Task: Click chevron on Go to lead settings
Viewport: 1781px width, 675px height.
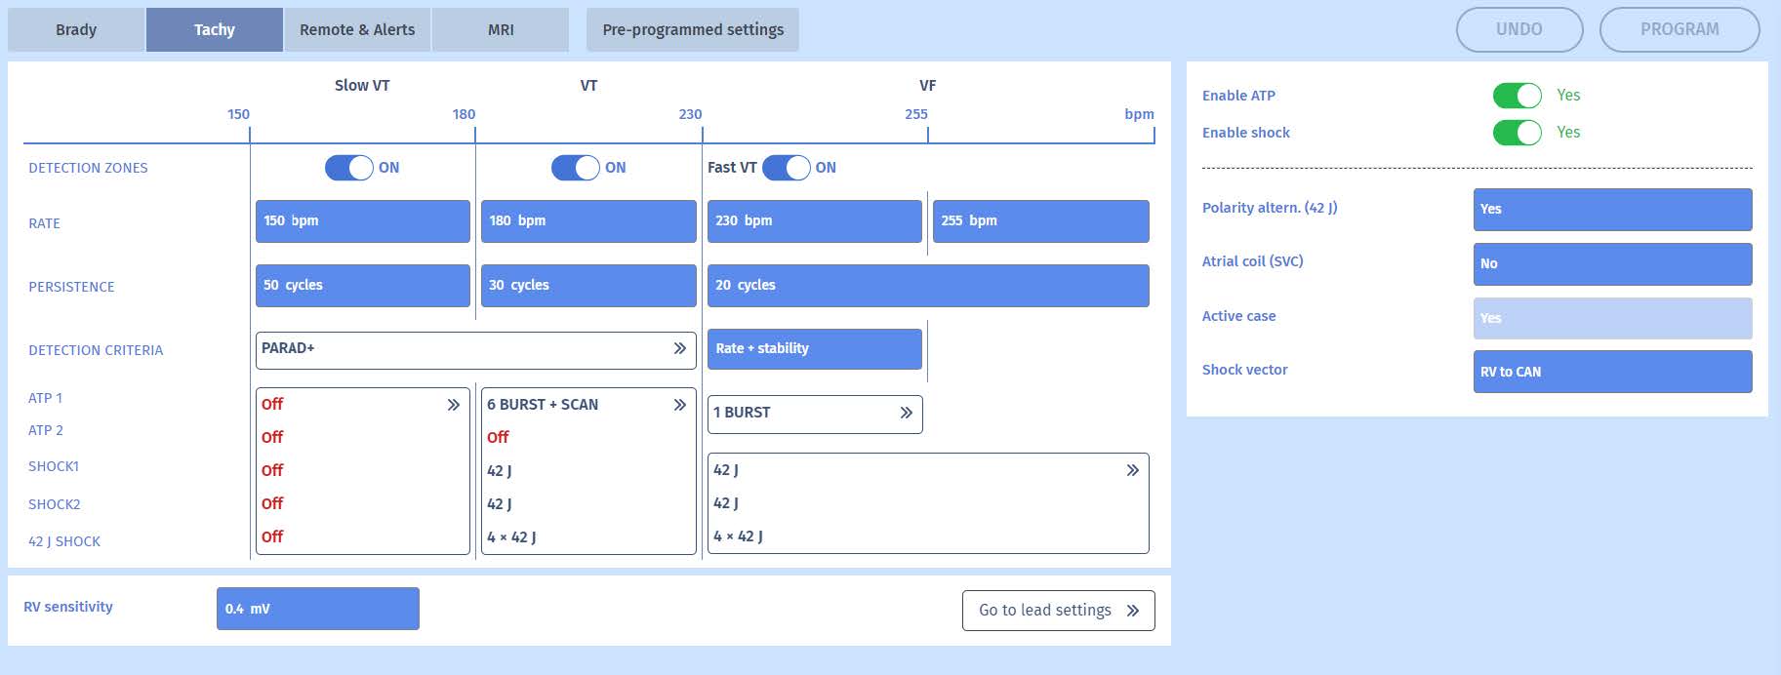Action: [x=1132, y=611]
